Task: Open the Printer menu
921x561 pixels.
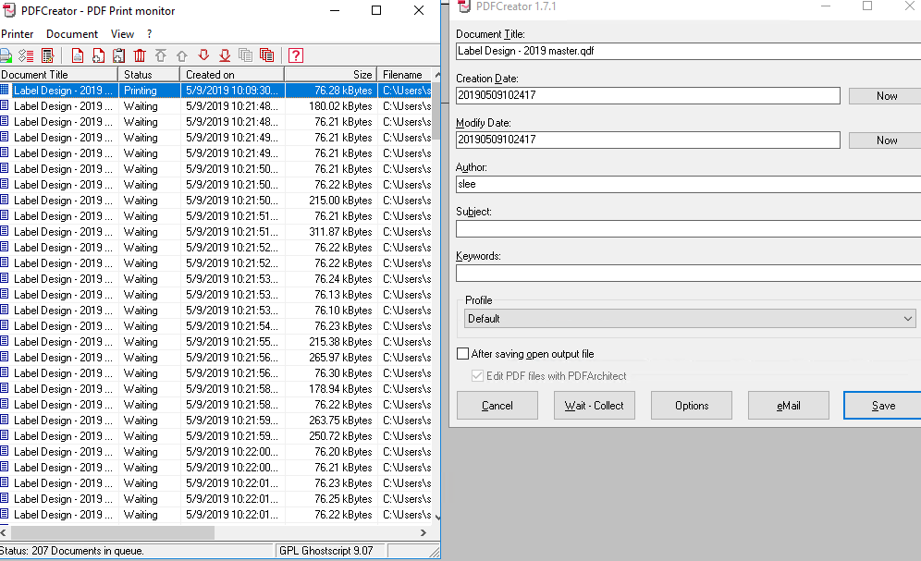Action: [x=17, y=34]
